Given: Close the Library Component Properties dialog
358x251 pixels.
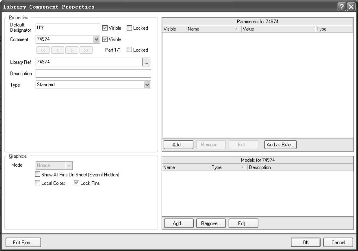Looking at the screenshot, I should click(351, 7).
